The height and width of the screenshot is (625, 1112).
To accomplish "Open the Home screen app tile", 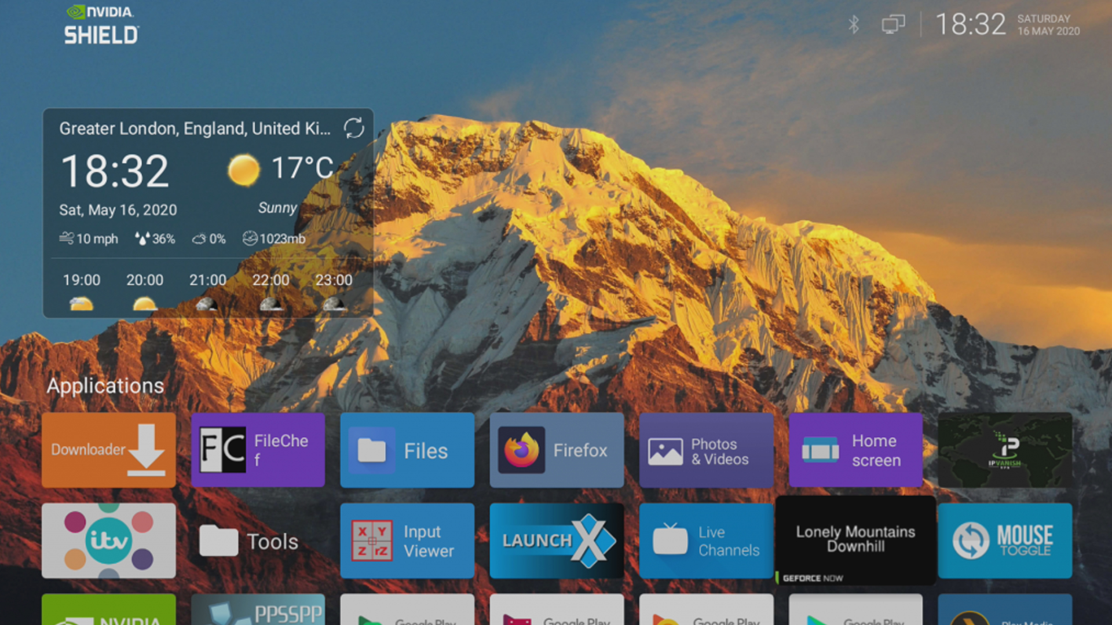I will click(855, 450).
